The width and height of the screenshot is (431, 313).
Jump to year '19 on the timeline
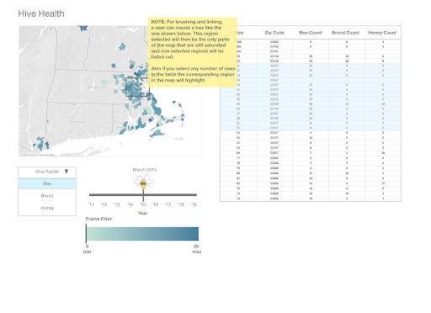pos(194,204)
